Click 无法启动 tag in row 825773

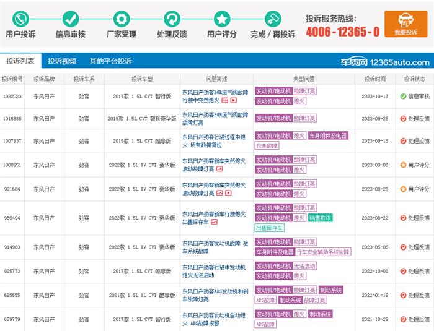(x=304, y=266)
